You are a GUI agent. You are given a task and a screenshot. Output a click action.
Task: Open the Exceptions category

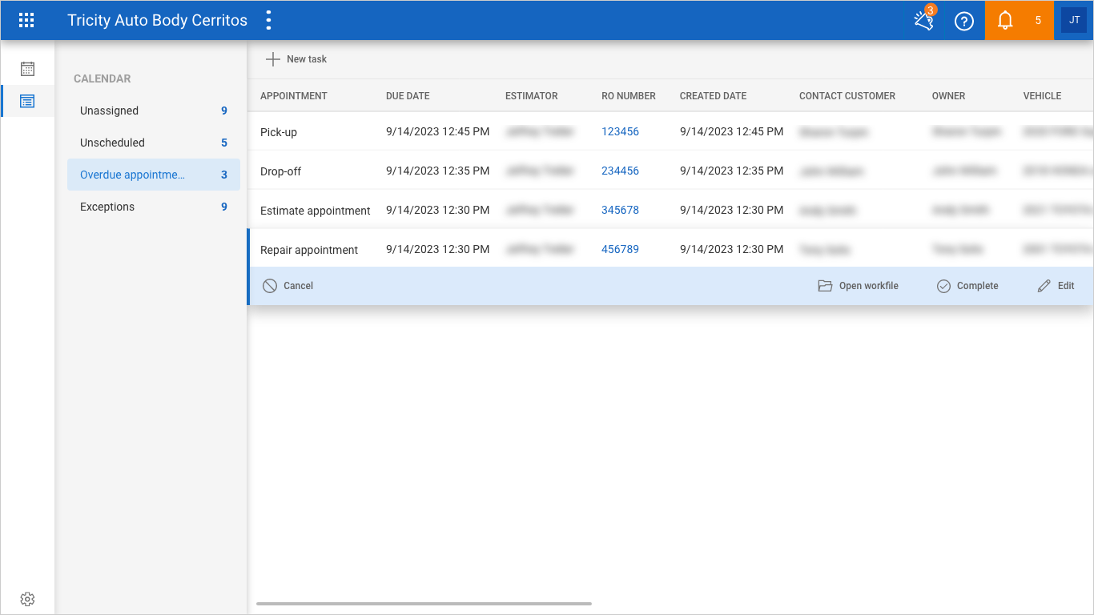[154, 207]
